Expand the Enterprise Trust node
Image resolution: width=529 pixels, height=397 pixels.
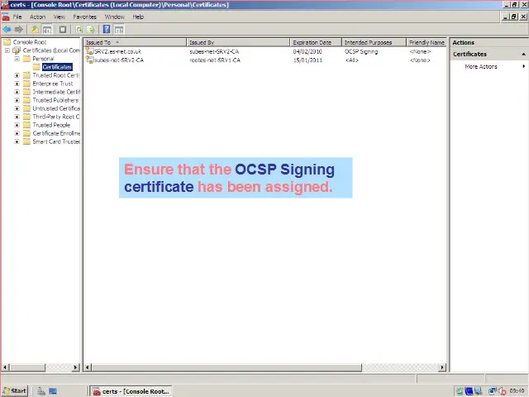point(17,84)
